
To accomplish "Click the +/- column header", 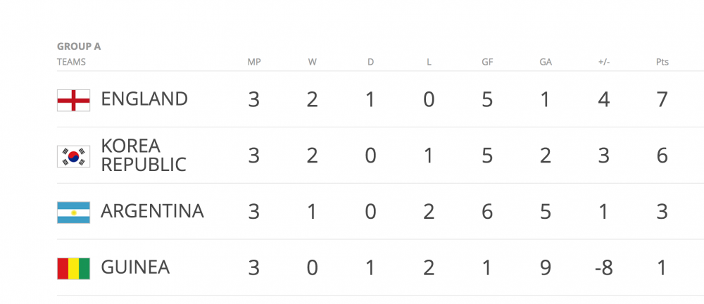I will tap(603, 62).
